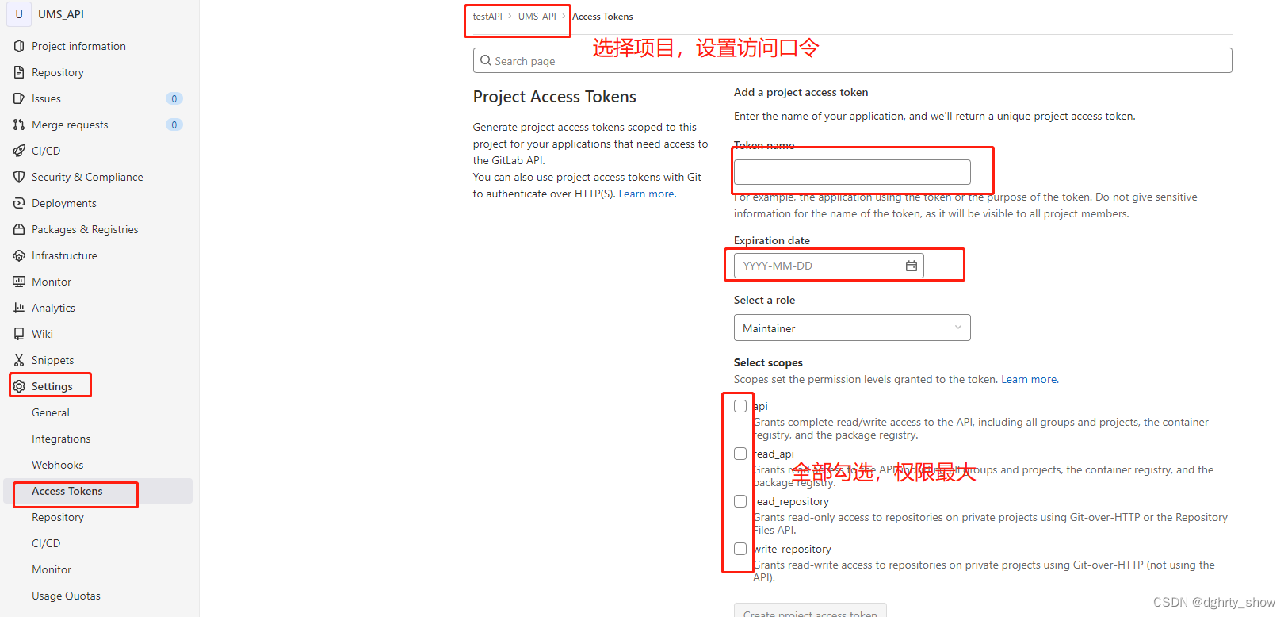Click the Security & Compliance shield icon

click(19, 177)
